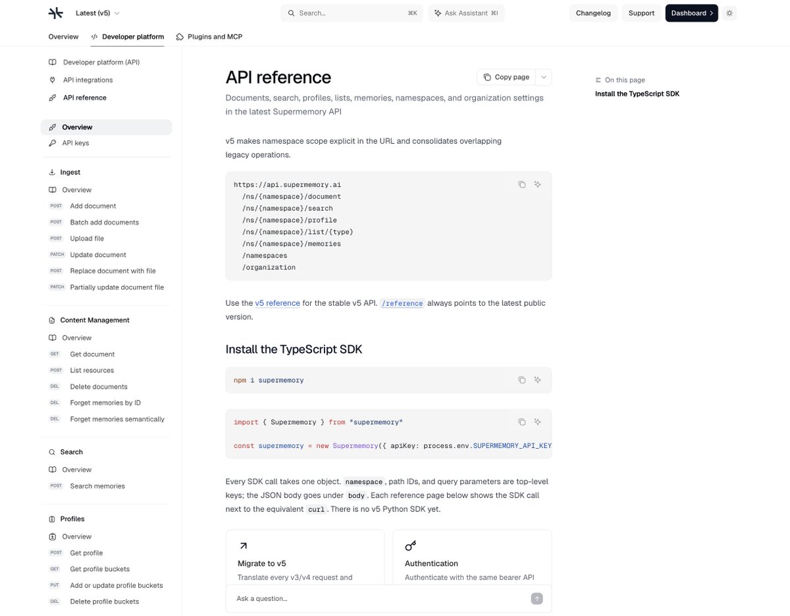
Task: Switch to the Overview top tab
Action: pos(63,37)
